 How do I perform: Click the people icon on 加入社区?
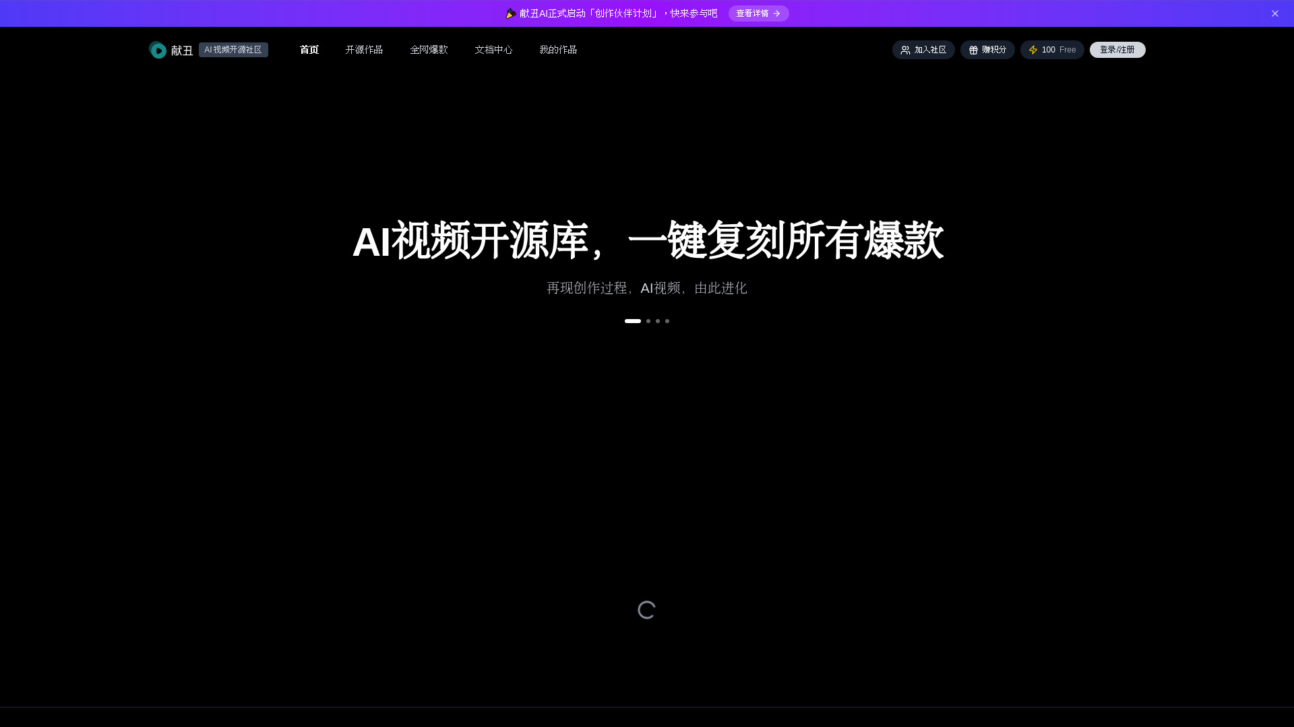[x=905, y=50]
